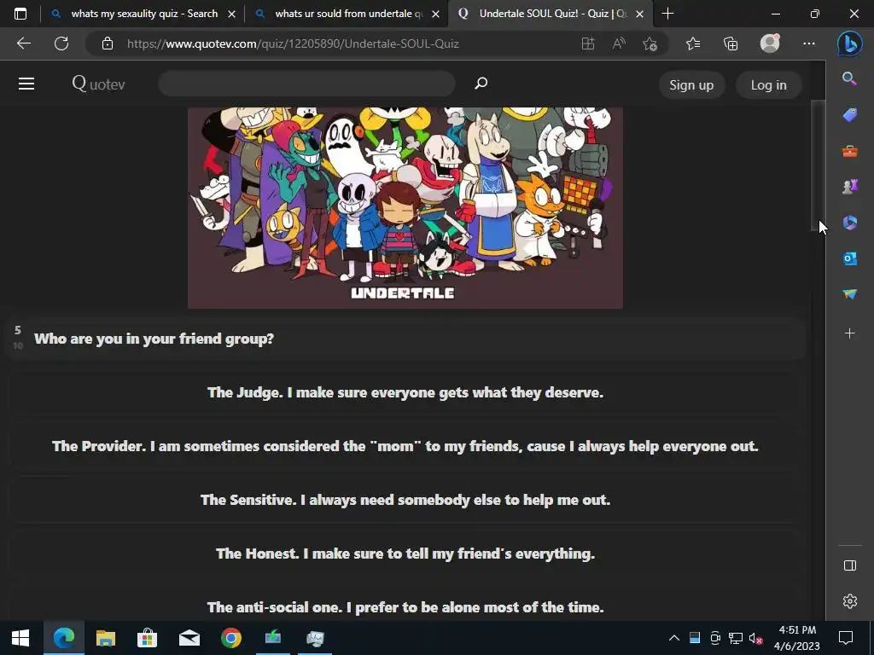Add this page to favorites

click(x=650, y=43)
